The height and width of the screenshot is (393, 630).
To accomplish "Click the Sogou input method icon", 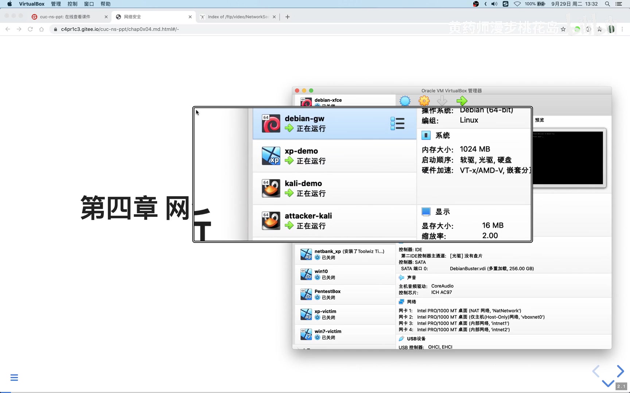I will pos(505,4).
